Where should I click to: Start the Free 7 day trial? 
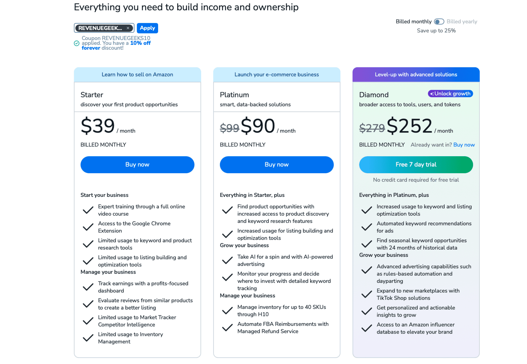click(416, 165)
